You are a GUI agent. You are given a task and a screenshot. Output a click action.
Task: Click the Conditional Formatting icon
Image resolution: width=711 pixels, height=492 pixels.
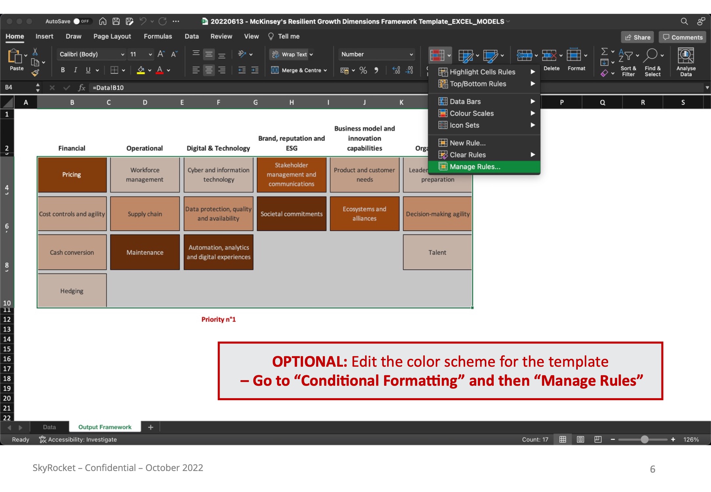(x=437, y=55)
